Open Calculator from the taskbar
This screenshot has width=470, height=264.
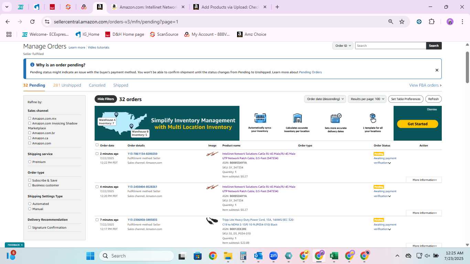pos(243,256)
